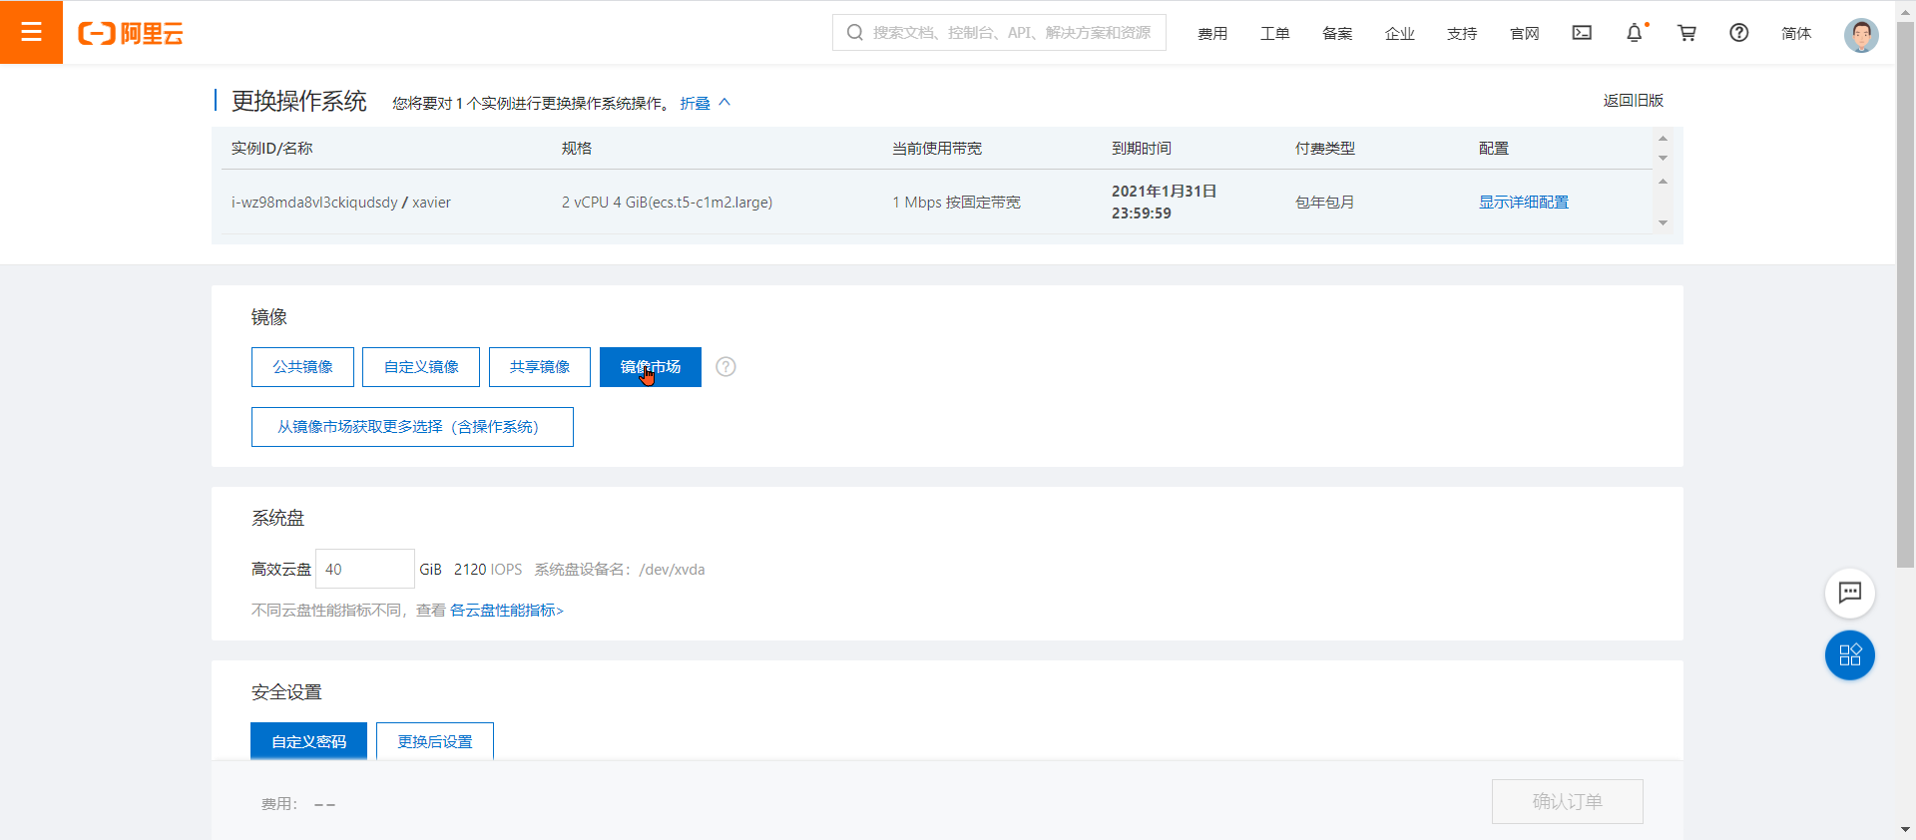Viewport: 1916px width, 840px height.
Task: Select the 共享镜像 image type
Action: point(540,367)
